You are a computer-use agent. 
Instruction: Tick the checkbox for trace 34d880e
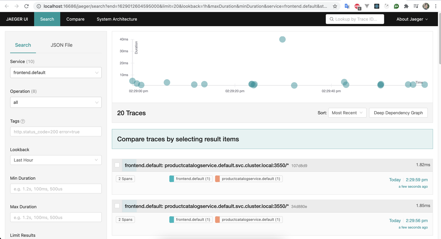pyautogui.click(x=117, y=206)
